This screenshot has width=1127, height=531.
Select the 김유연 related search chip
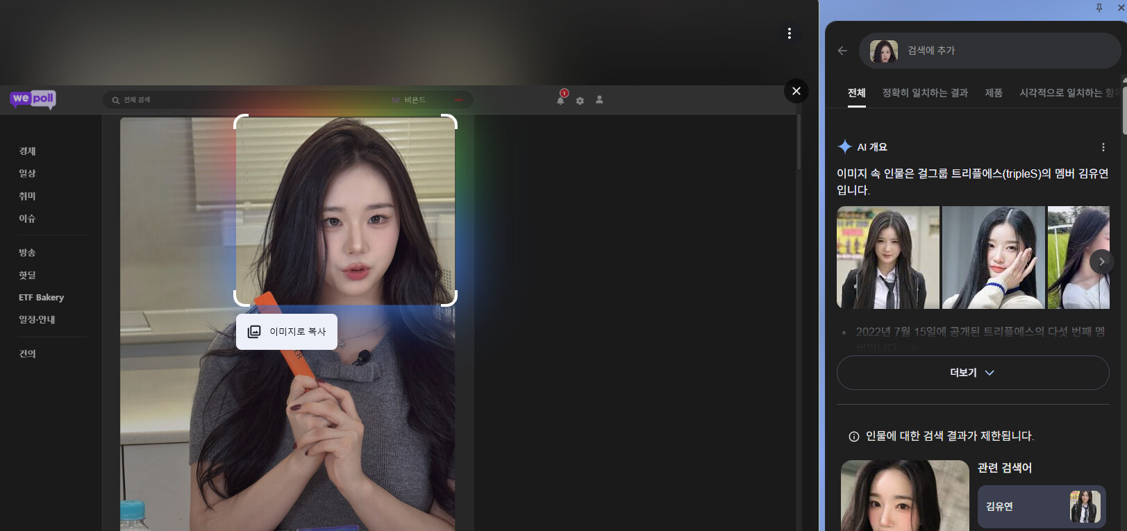[1042, 507]
